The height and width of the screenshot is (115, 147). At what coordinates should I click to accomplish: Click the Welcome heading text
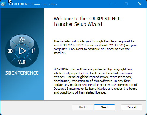(x=87, y=21)
